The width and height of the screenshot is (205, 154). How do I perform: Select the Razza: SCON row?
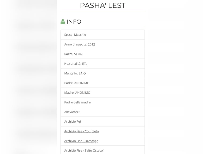(102, 54)
